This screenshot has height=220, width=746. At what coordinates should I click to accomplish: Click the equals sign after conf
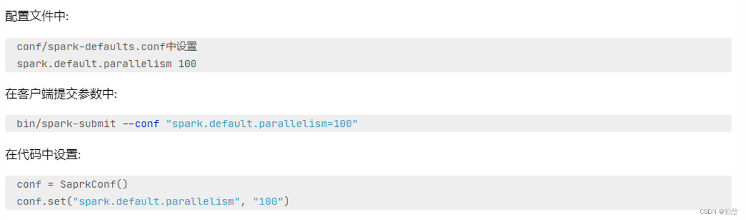pos(51,184)
